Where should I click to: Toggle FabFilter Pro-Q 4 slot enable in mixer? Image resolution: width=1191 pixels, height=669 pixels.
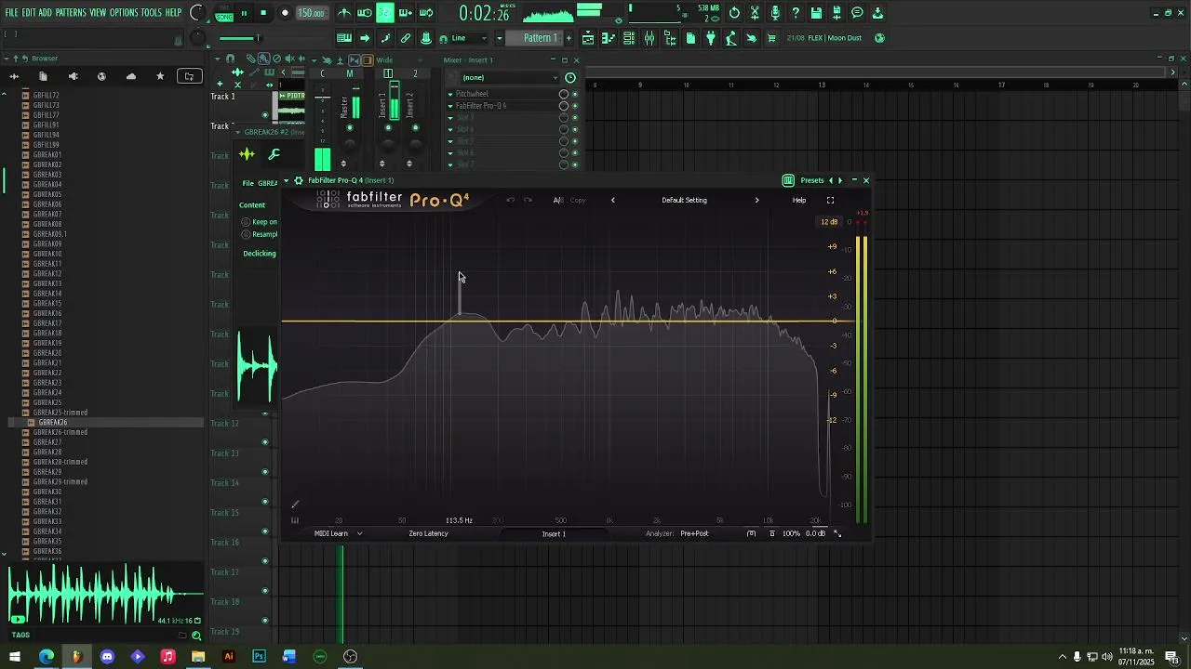(x=575, y=106)
